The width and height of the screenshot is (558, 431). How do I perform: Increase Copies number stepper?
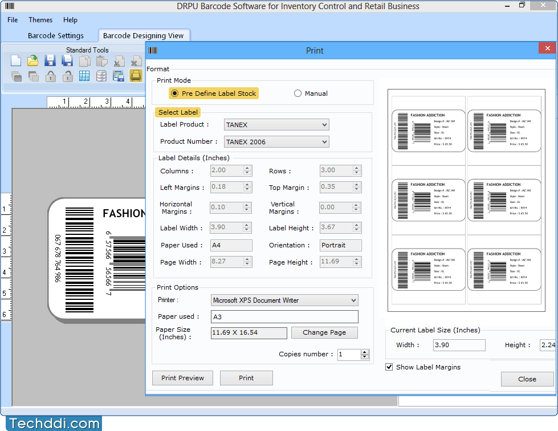click(x=364, y=352)
